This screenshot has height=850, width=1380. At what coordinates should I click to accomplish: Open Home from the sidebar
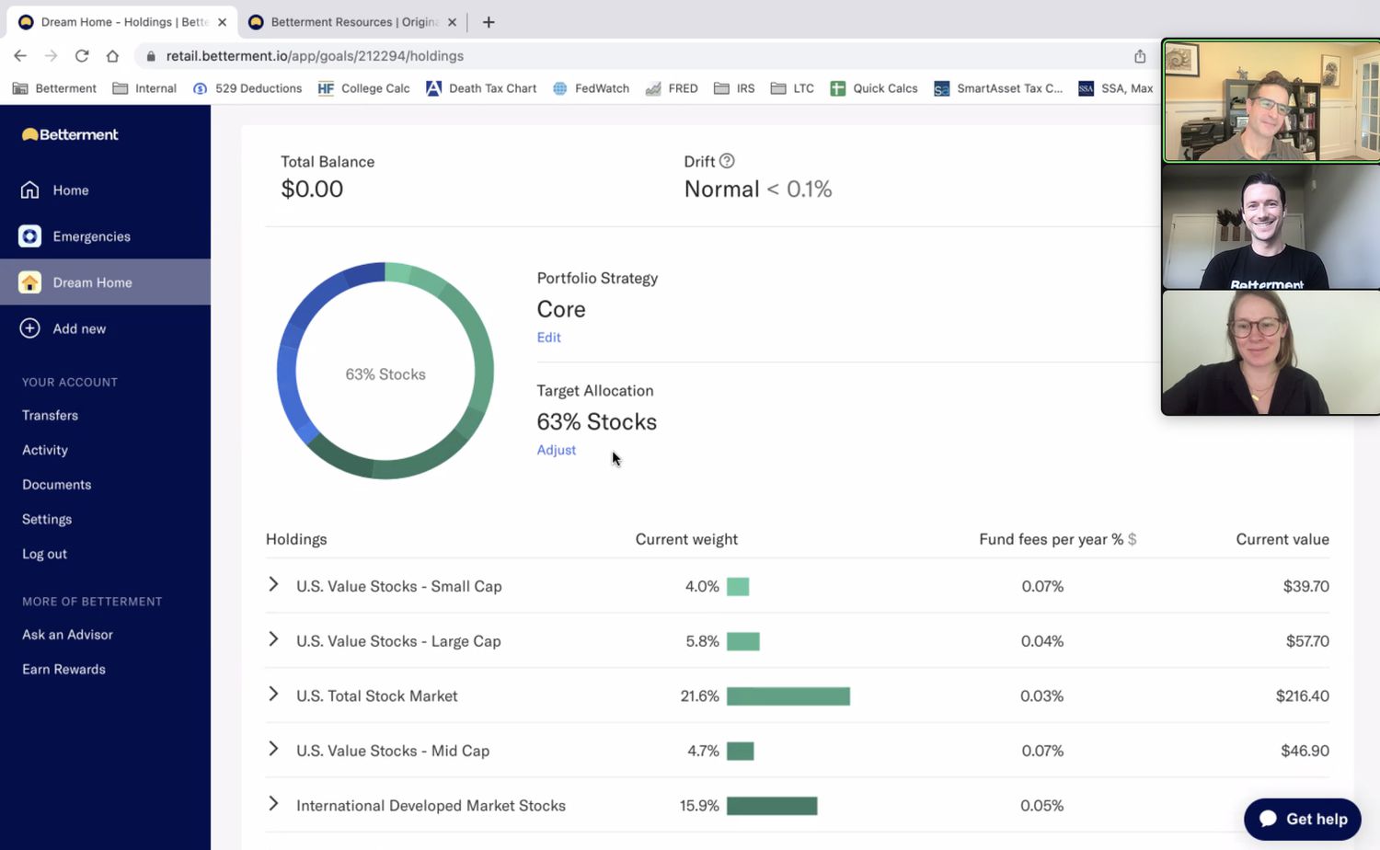(x=71, y=190)
